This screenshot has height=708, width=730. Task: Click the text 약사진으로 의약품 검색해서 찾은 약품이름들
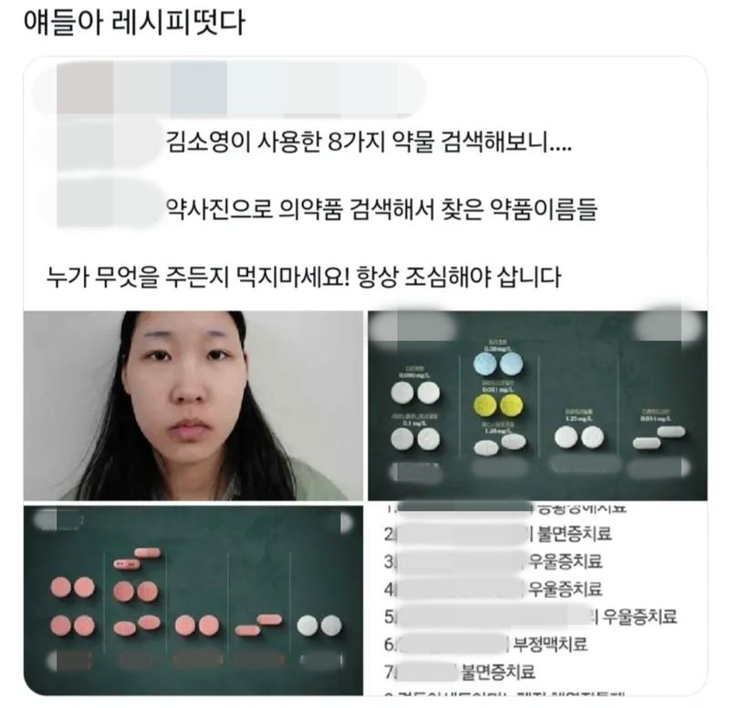click(381, 209)
